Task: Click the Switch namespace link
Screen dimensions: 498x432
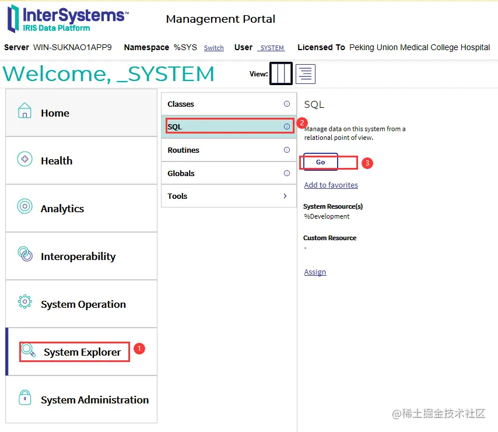Action: 214,48
